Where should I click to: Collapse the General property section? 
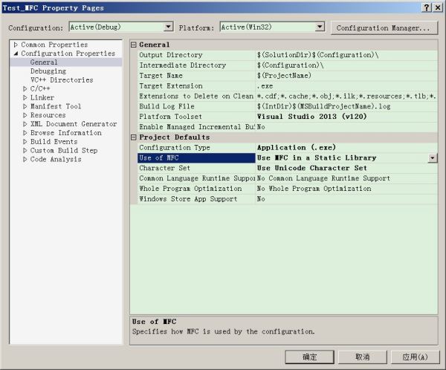[135, 45]
